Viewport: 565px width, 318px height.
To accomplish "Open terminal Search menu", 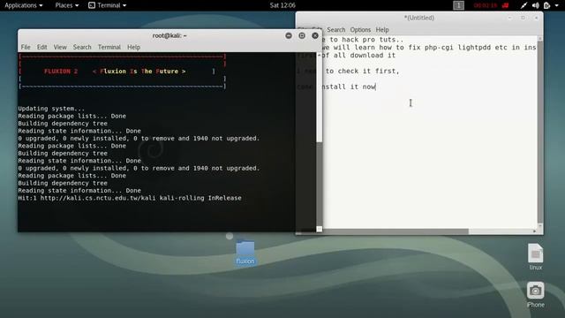I will click(x=82, y=47).
